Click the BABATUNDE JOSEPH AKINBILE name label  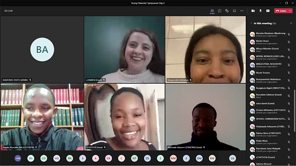pyautogui.click(x=16, y=80)
